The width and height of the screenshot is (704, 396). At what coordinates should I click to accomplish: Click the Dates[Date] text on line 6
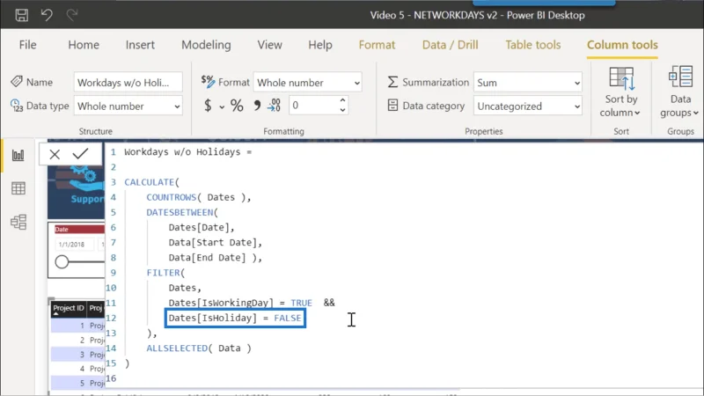tap(199, 227)
